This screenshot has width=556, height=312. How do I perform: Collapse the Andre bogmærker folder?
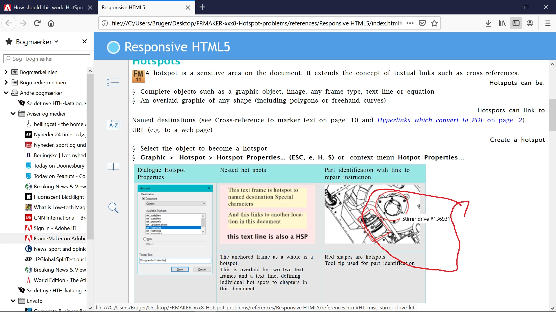6,93
